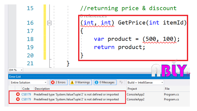
Task: Sort errors by Project column header
Action: click(x=132, y=89)
